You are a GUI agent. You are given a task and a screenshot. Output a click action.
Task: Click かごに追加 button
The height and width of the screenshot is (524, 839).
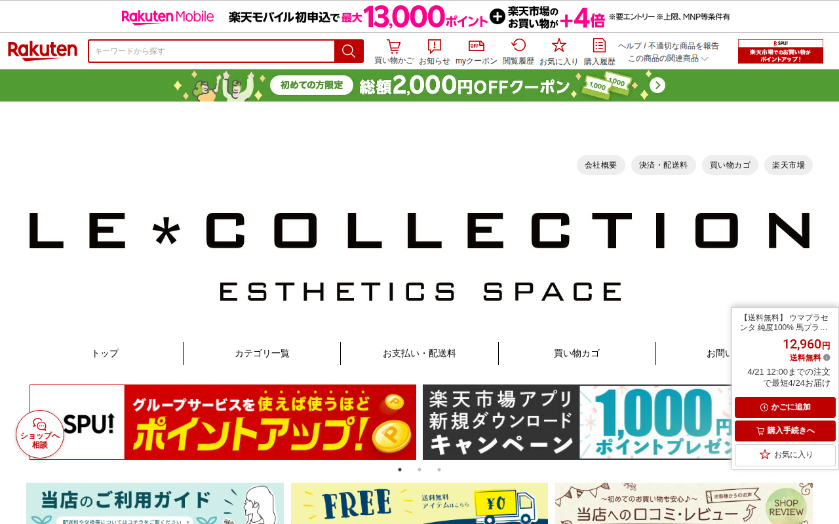click(785, 407)
